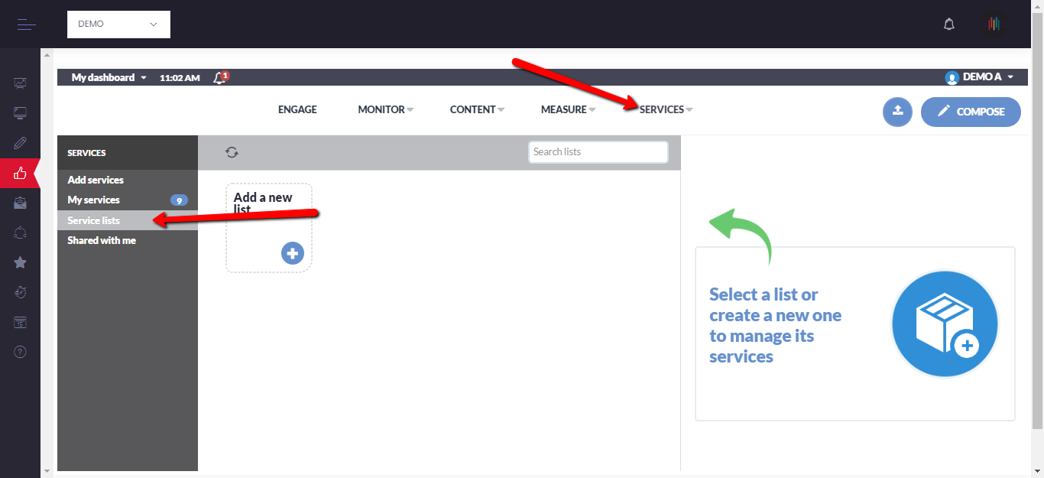Viewport: 1044px width, 478px height.
Task: Click the hamburger menu icon
Action: pos(27,24)
